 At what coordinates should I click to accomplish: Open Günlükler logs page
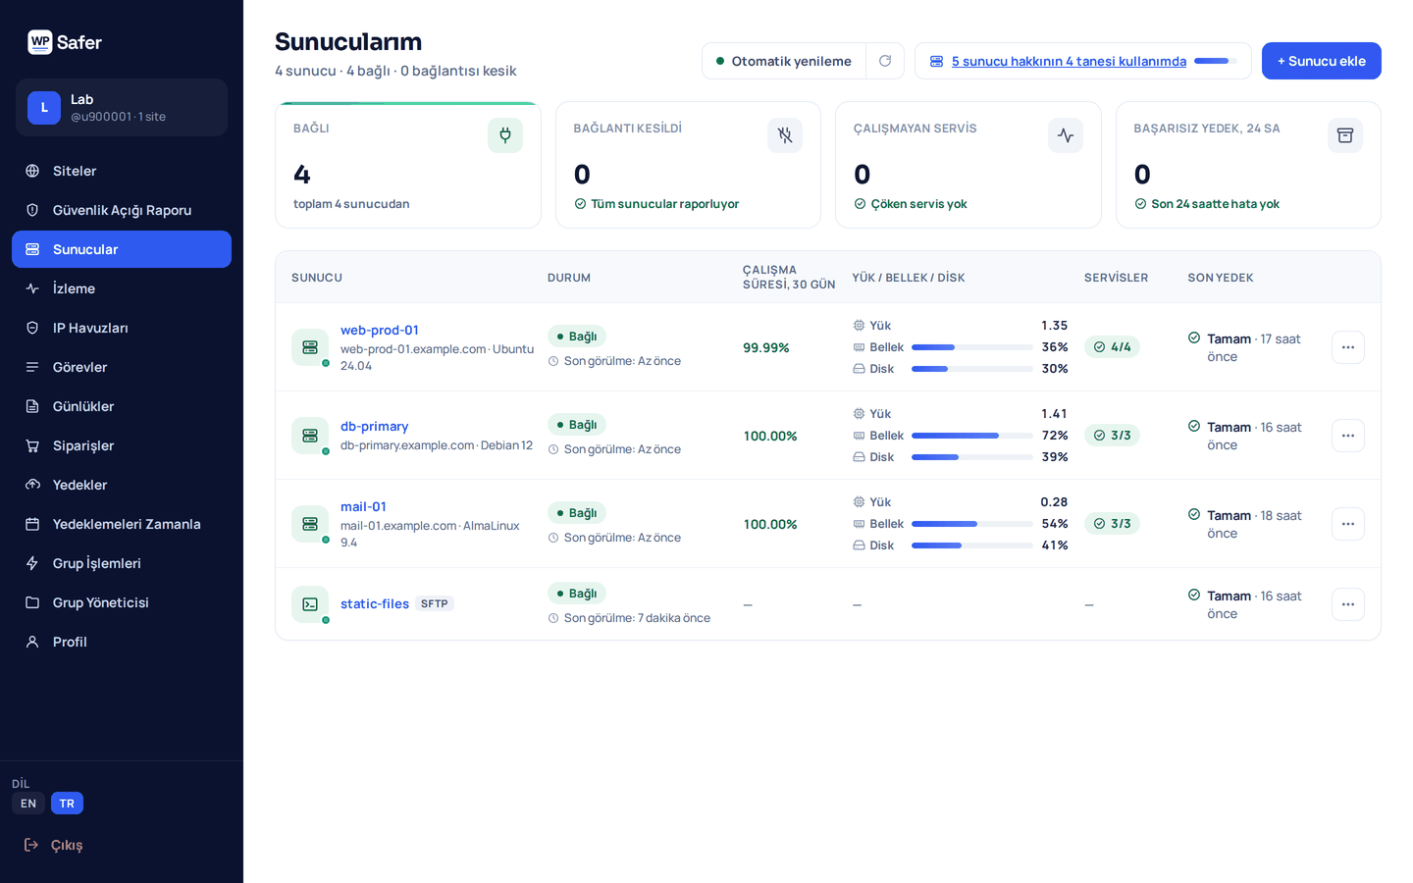pyautogui.click(x=122, y=406)
